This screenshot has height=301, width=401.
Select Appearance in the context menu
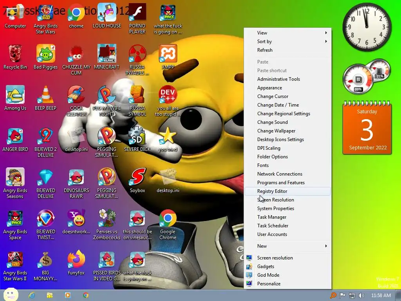coord(288,88)
